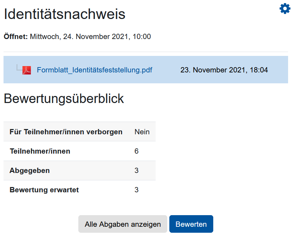The image size is (293, 238).
Task: Click the Bewertungsüberblick heading
Action: coord(63,99)
